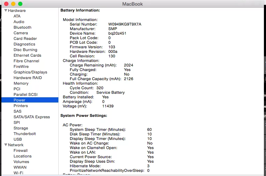Select Diagnostics in the sidebar

24,44
